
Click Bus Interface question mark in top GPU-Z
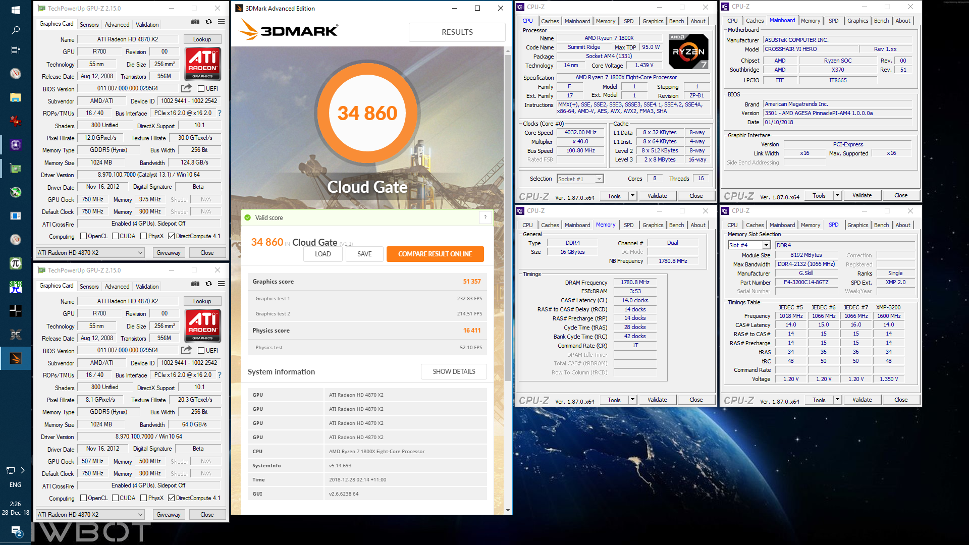coord(220,113)
